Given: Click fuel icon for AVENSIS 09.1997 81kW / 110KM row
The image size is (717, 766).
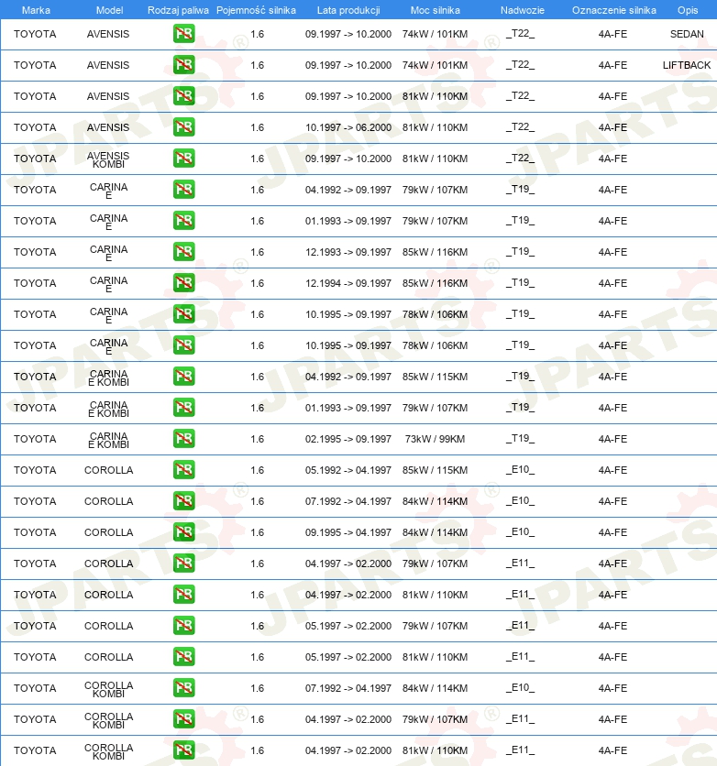Looking at the screenshot, I should [x=183, y=96].
